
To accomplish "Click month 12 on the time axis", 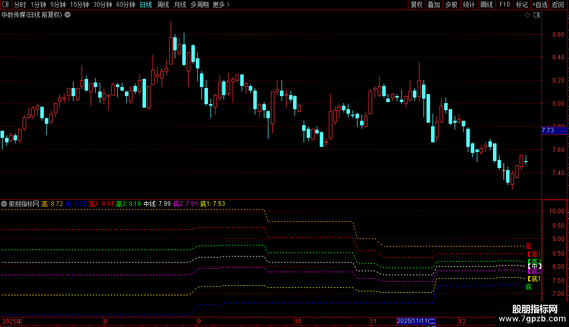I will pyautogui.click(x=462, y=321).
